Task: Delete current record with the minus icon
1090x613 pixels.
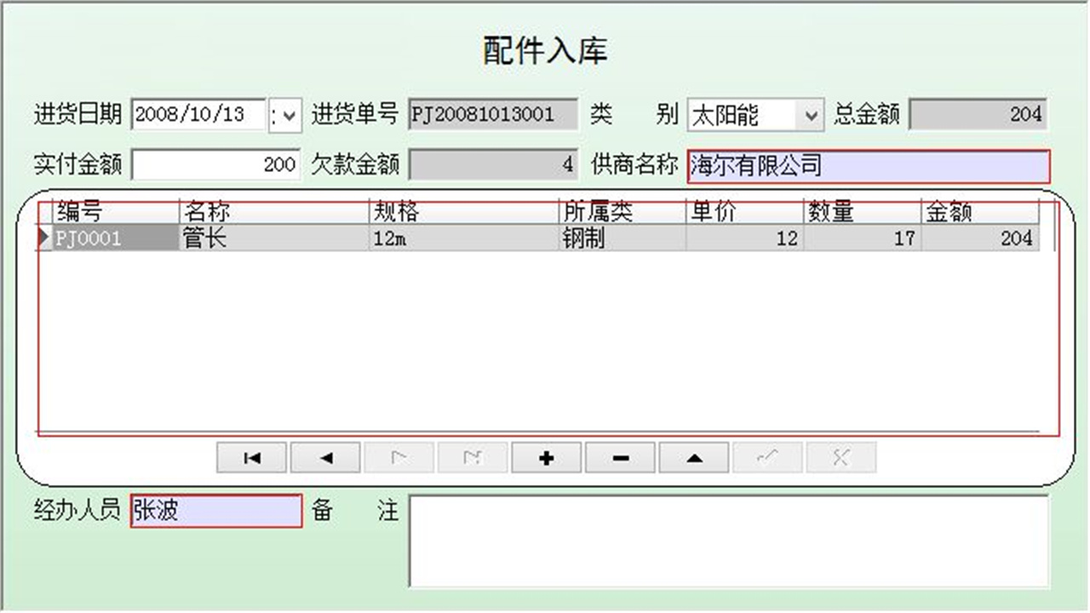Action: (x=619, y=457)
